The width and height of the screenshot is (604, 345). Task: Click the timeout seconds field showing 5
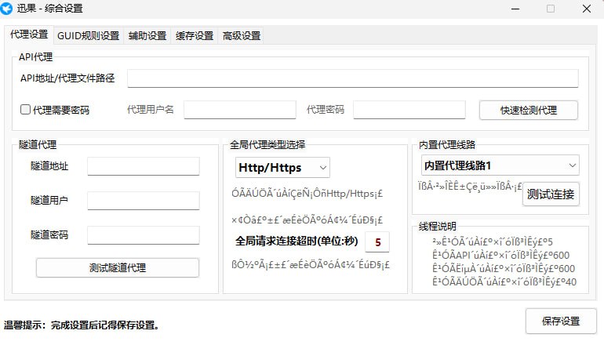[377, 241]
